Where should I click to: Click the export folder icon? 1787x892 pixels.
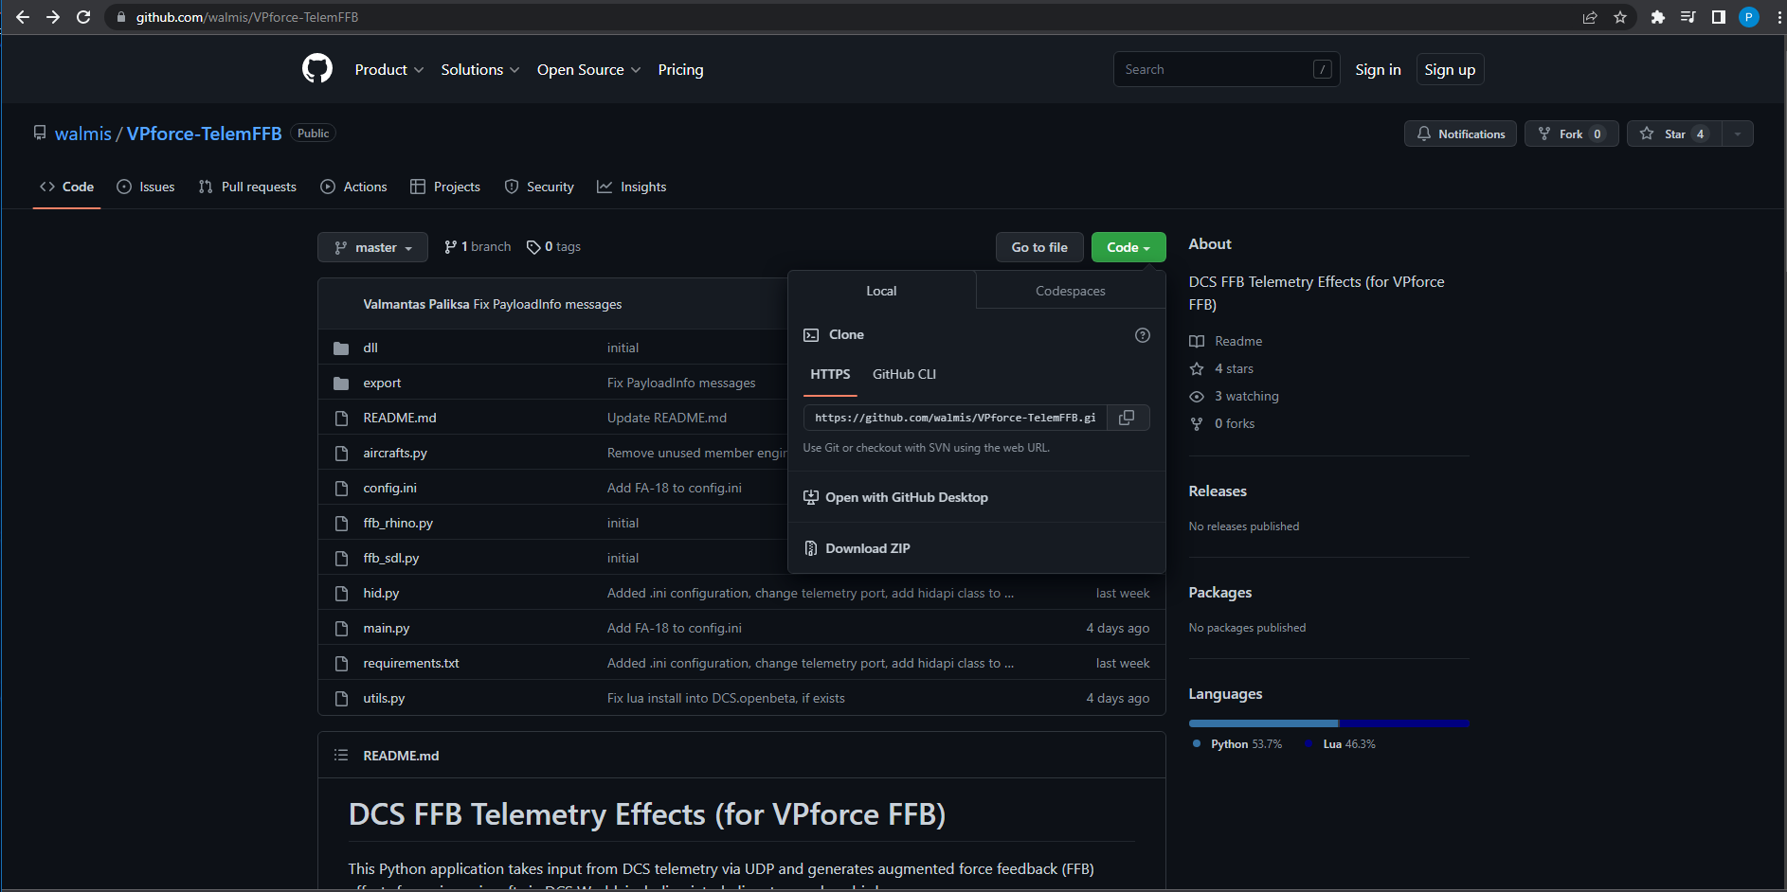pos(341,384)
